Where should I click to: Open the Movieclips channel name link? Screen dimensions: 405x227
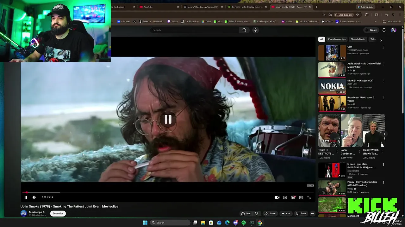pos(35,212)
